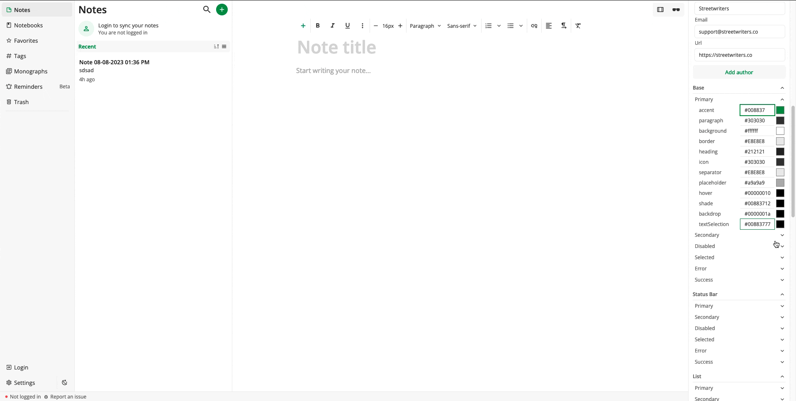Open the search notes magnifier icon

pos(207,10)
